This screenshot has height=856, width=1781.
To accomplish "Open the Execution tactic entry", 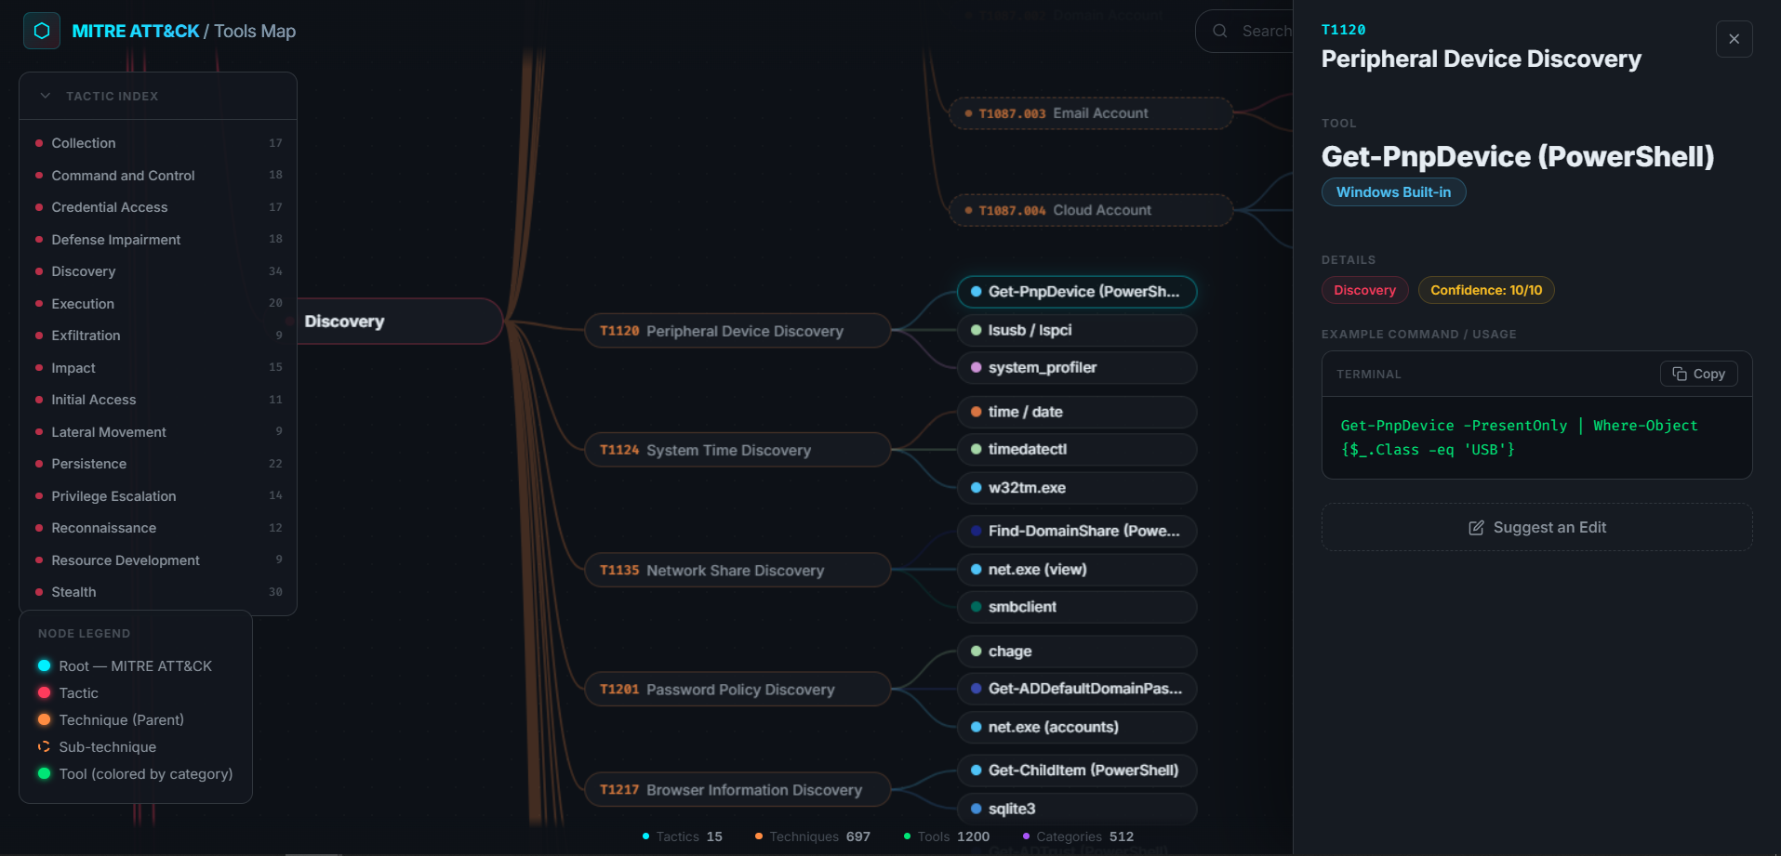I will click(158, 304).
